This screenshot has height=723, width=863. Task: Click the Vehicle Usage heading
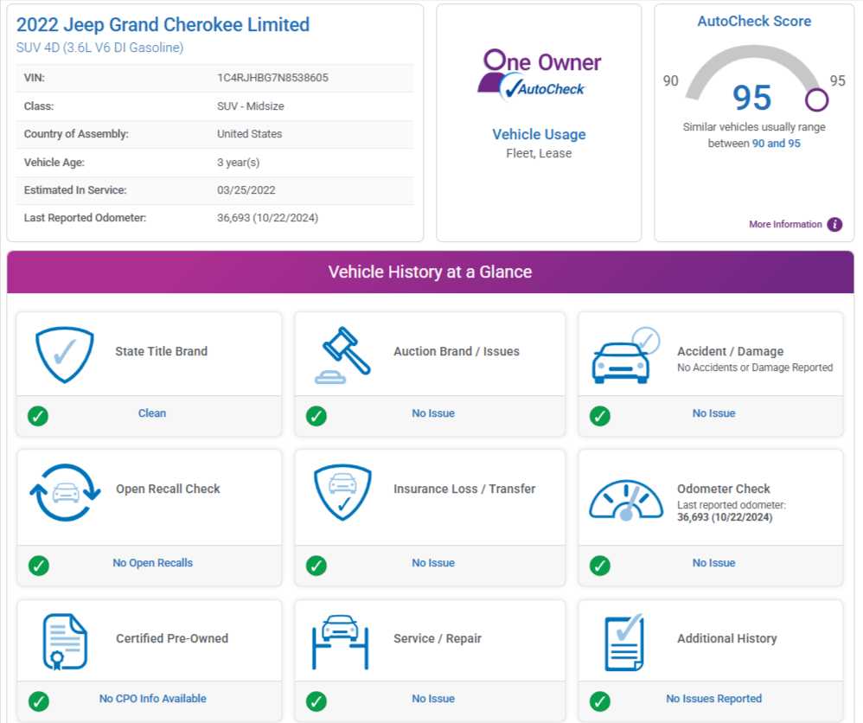539,134
